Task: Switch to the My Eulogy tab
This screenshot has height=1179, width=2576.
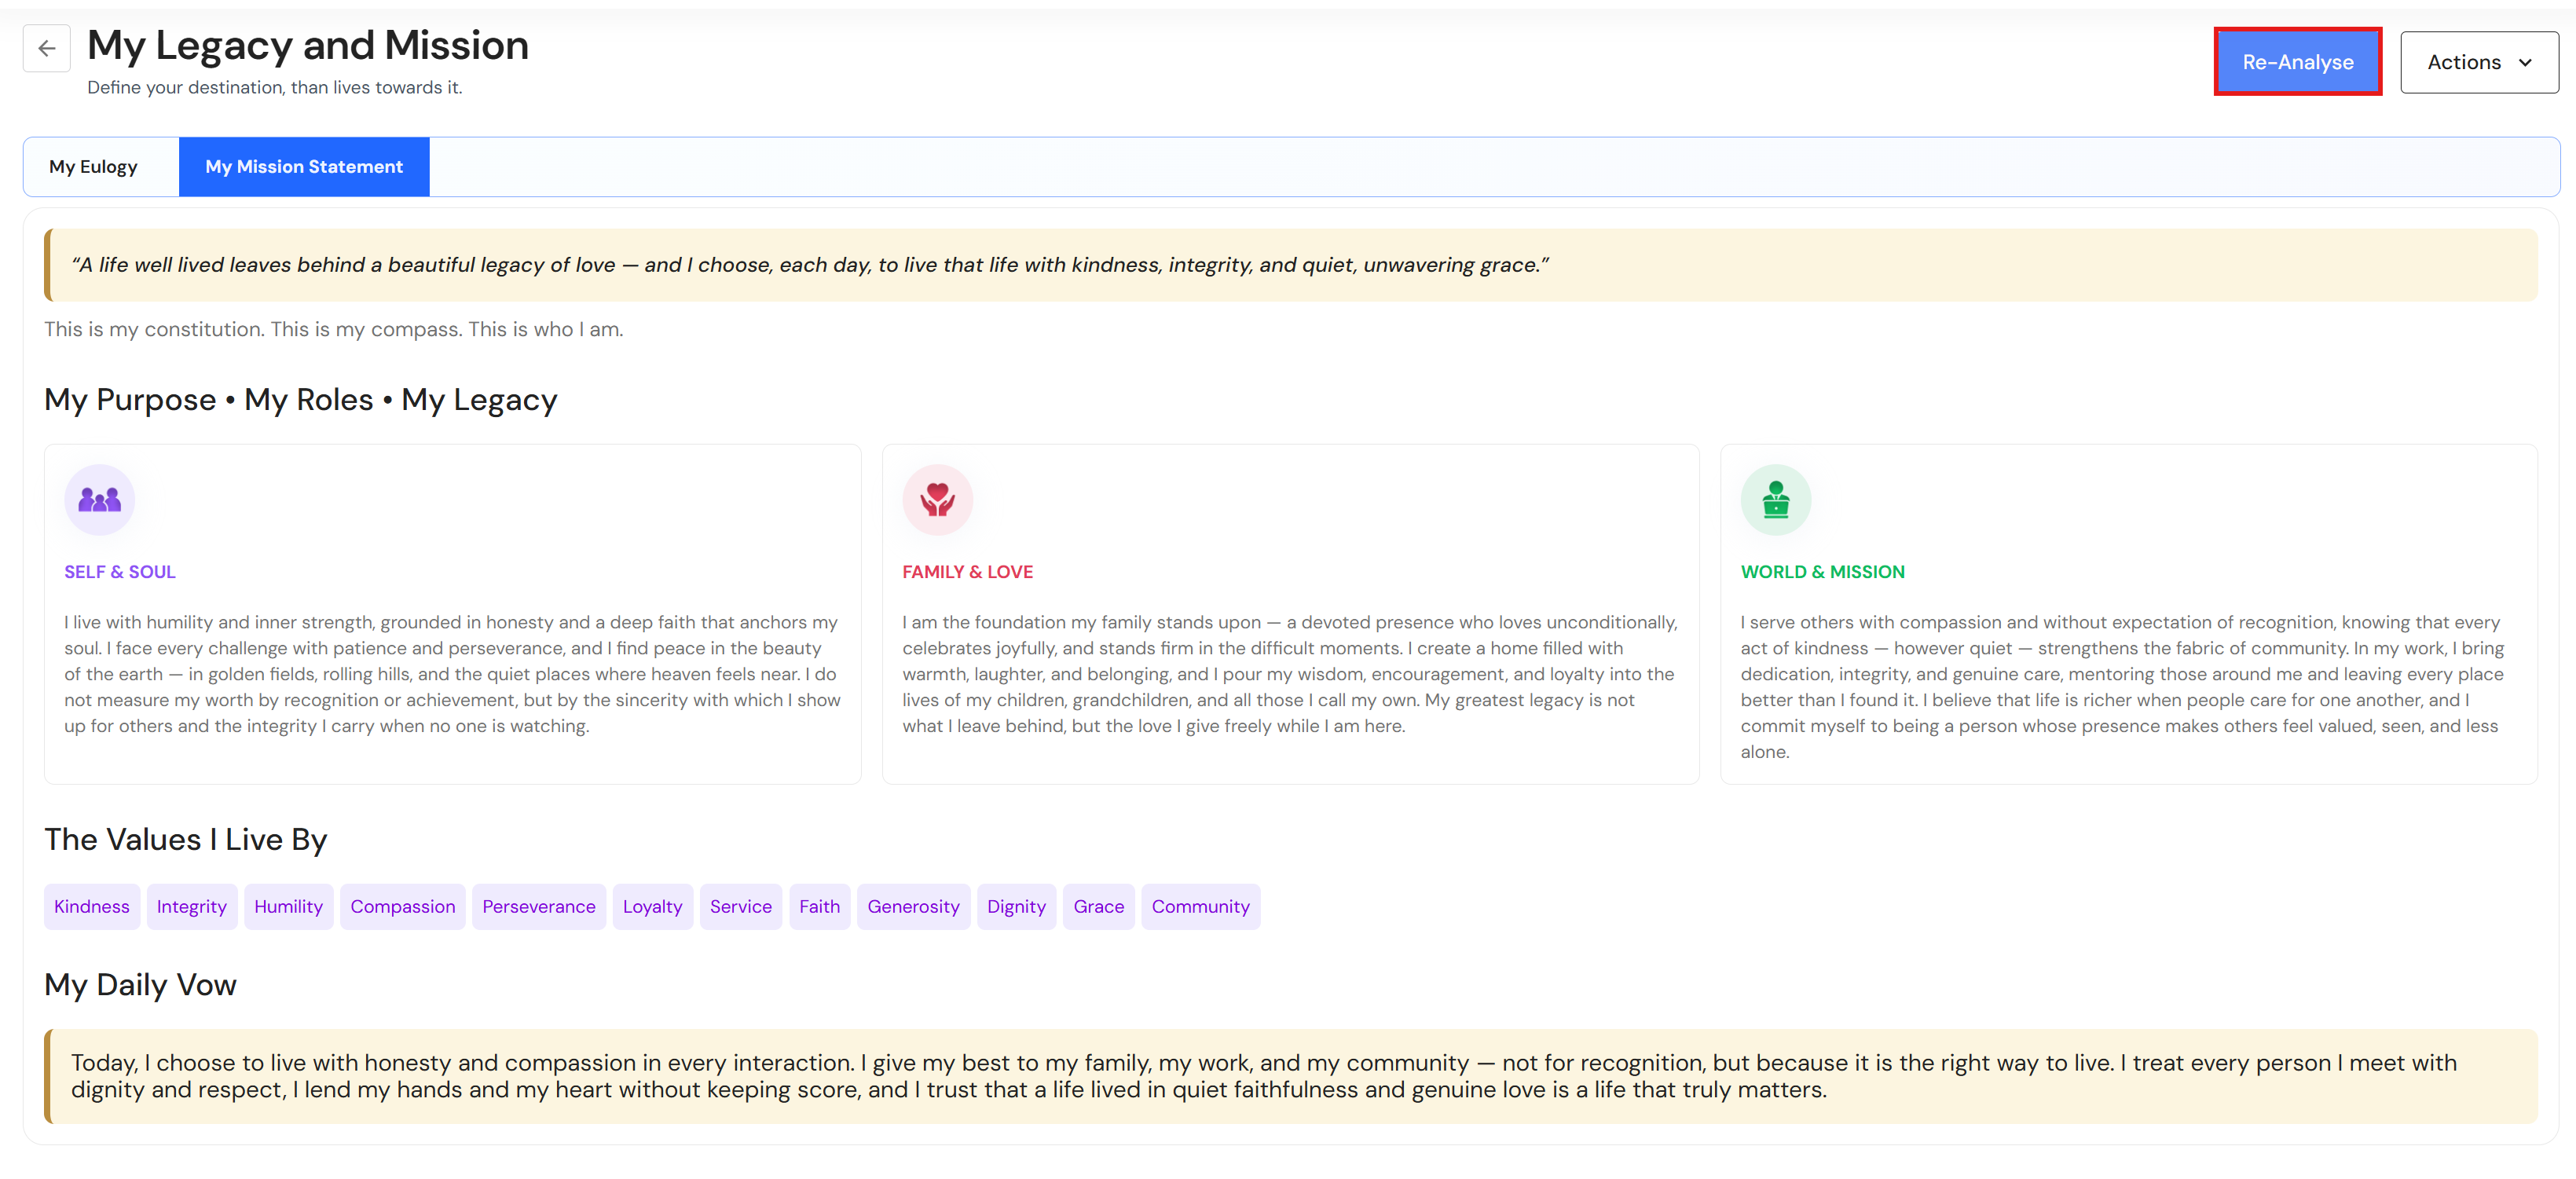Action: [93, 167]
